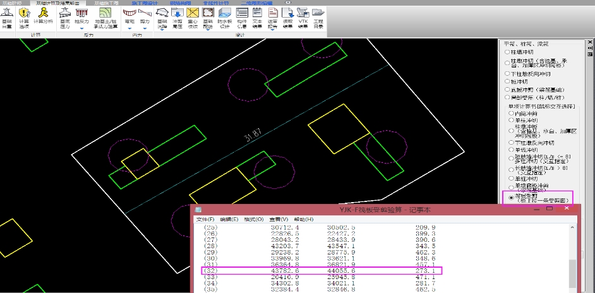The image size is (595, 293).
Task: Open 文件(F) menu in Notepad
Action: coord(205,220)
